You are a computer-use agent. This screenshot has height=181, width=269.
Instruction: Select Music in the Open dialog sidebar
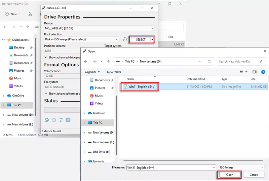click(x=99, y=96)
